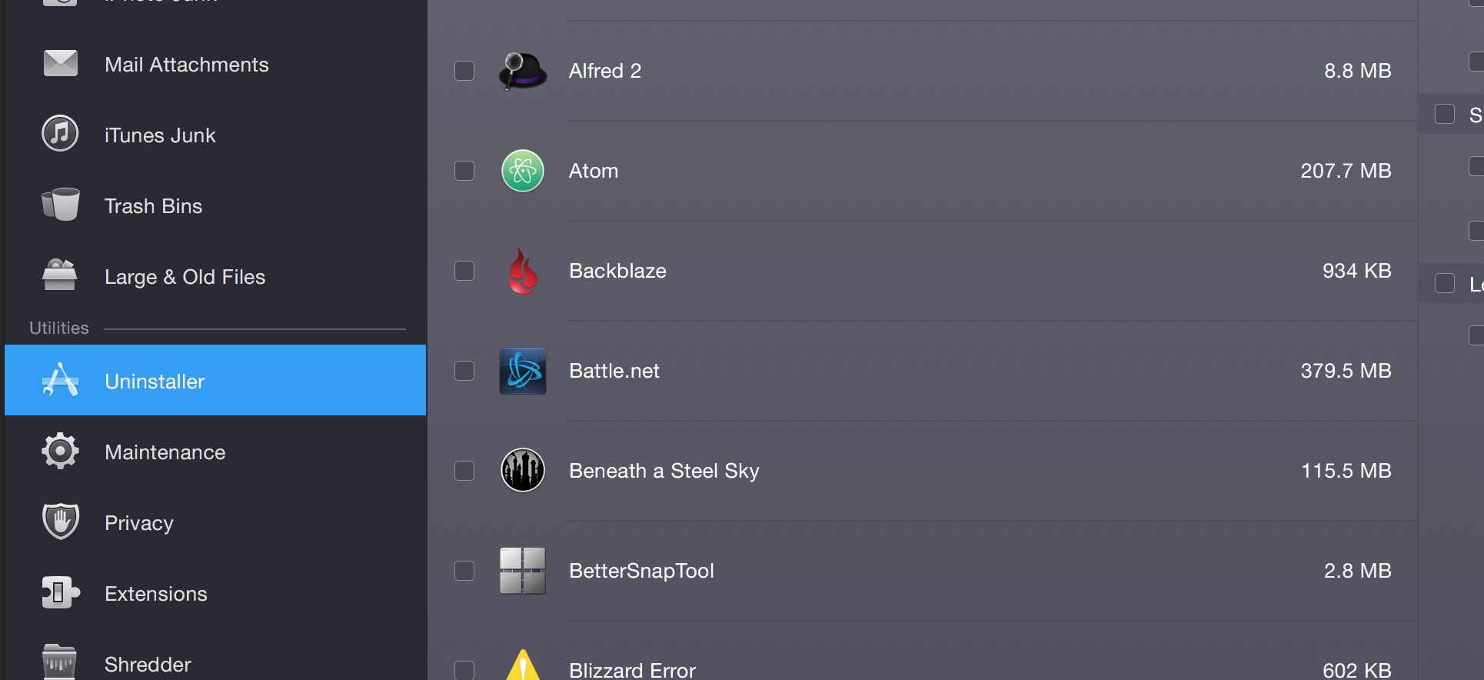
Task: Click the 207.7 MB size value
Action: 1346,171
